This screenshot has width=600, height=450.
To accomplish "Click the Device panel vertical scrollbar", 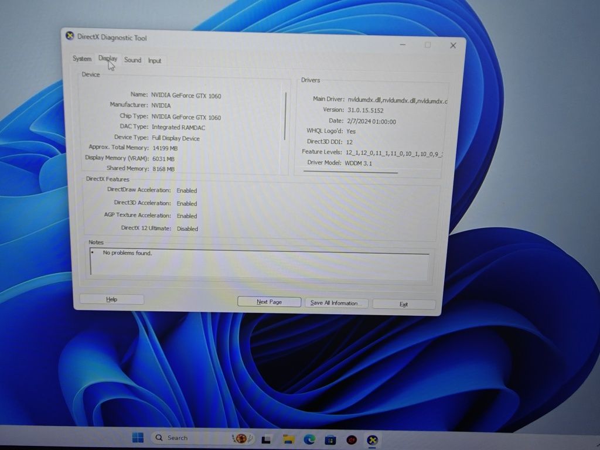I will tap(285, 115).
